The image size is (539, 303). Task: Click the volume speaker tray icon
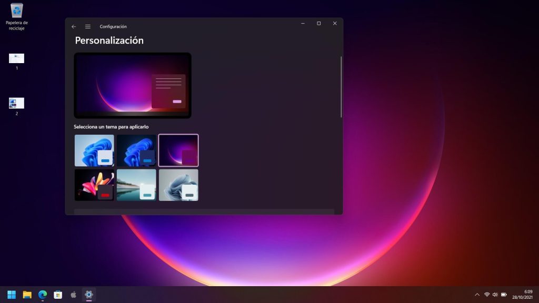(x=495, y=295)
